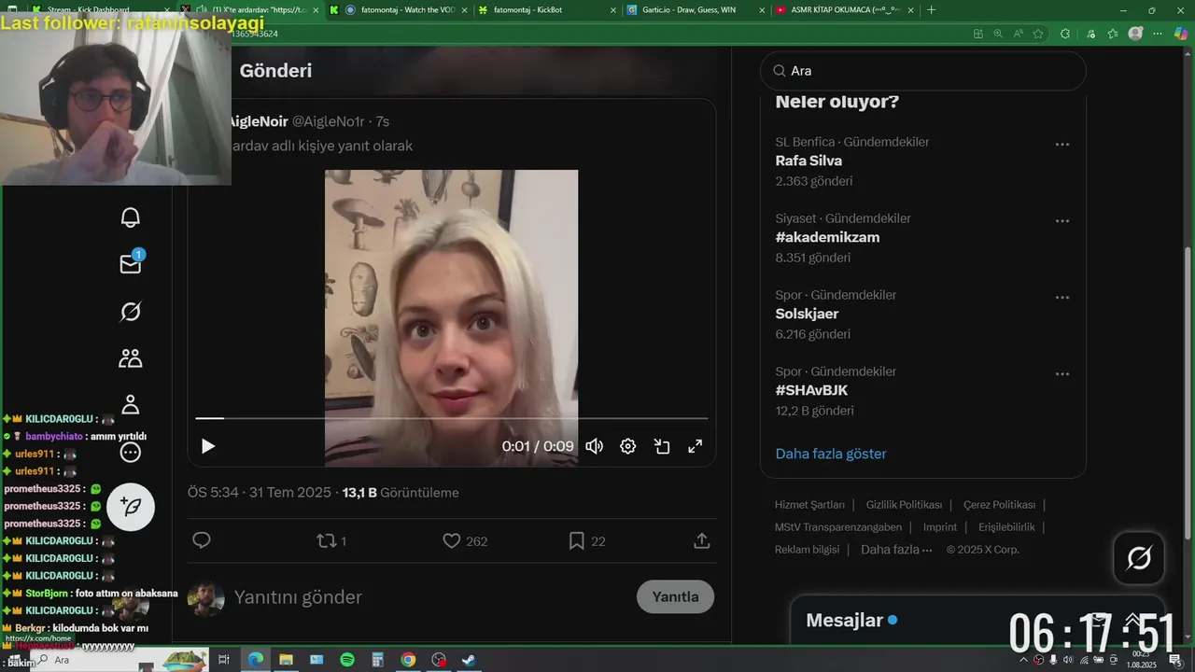Screen dimensions: 1195x672
Task: Open browser Settings and more menu
Action: [1159, 34]
